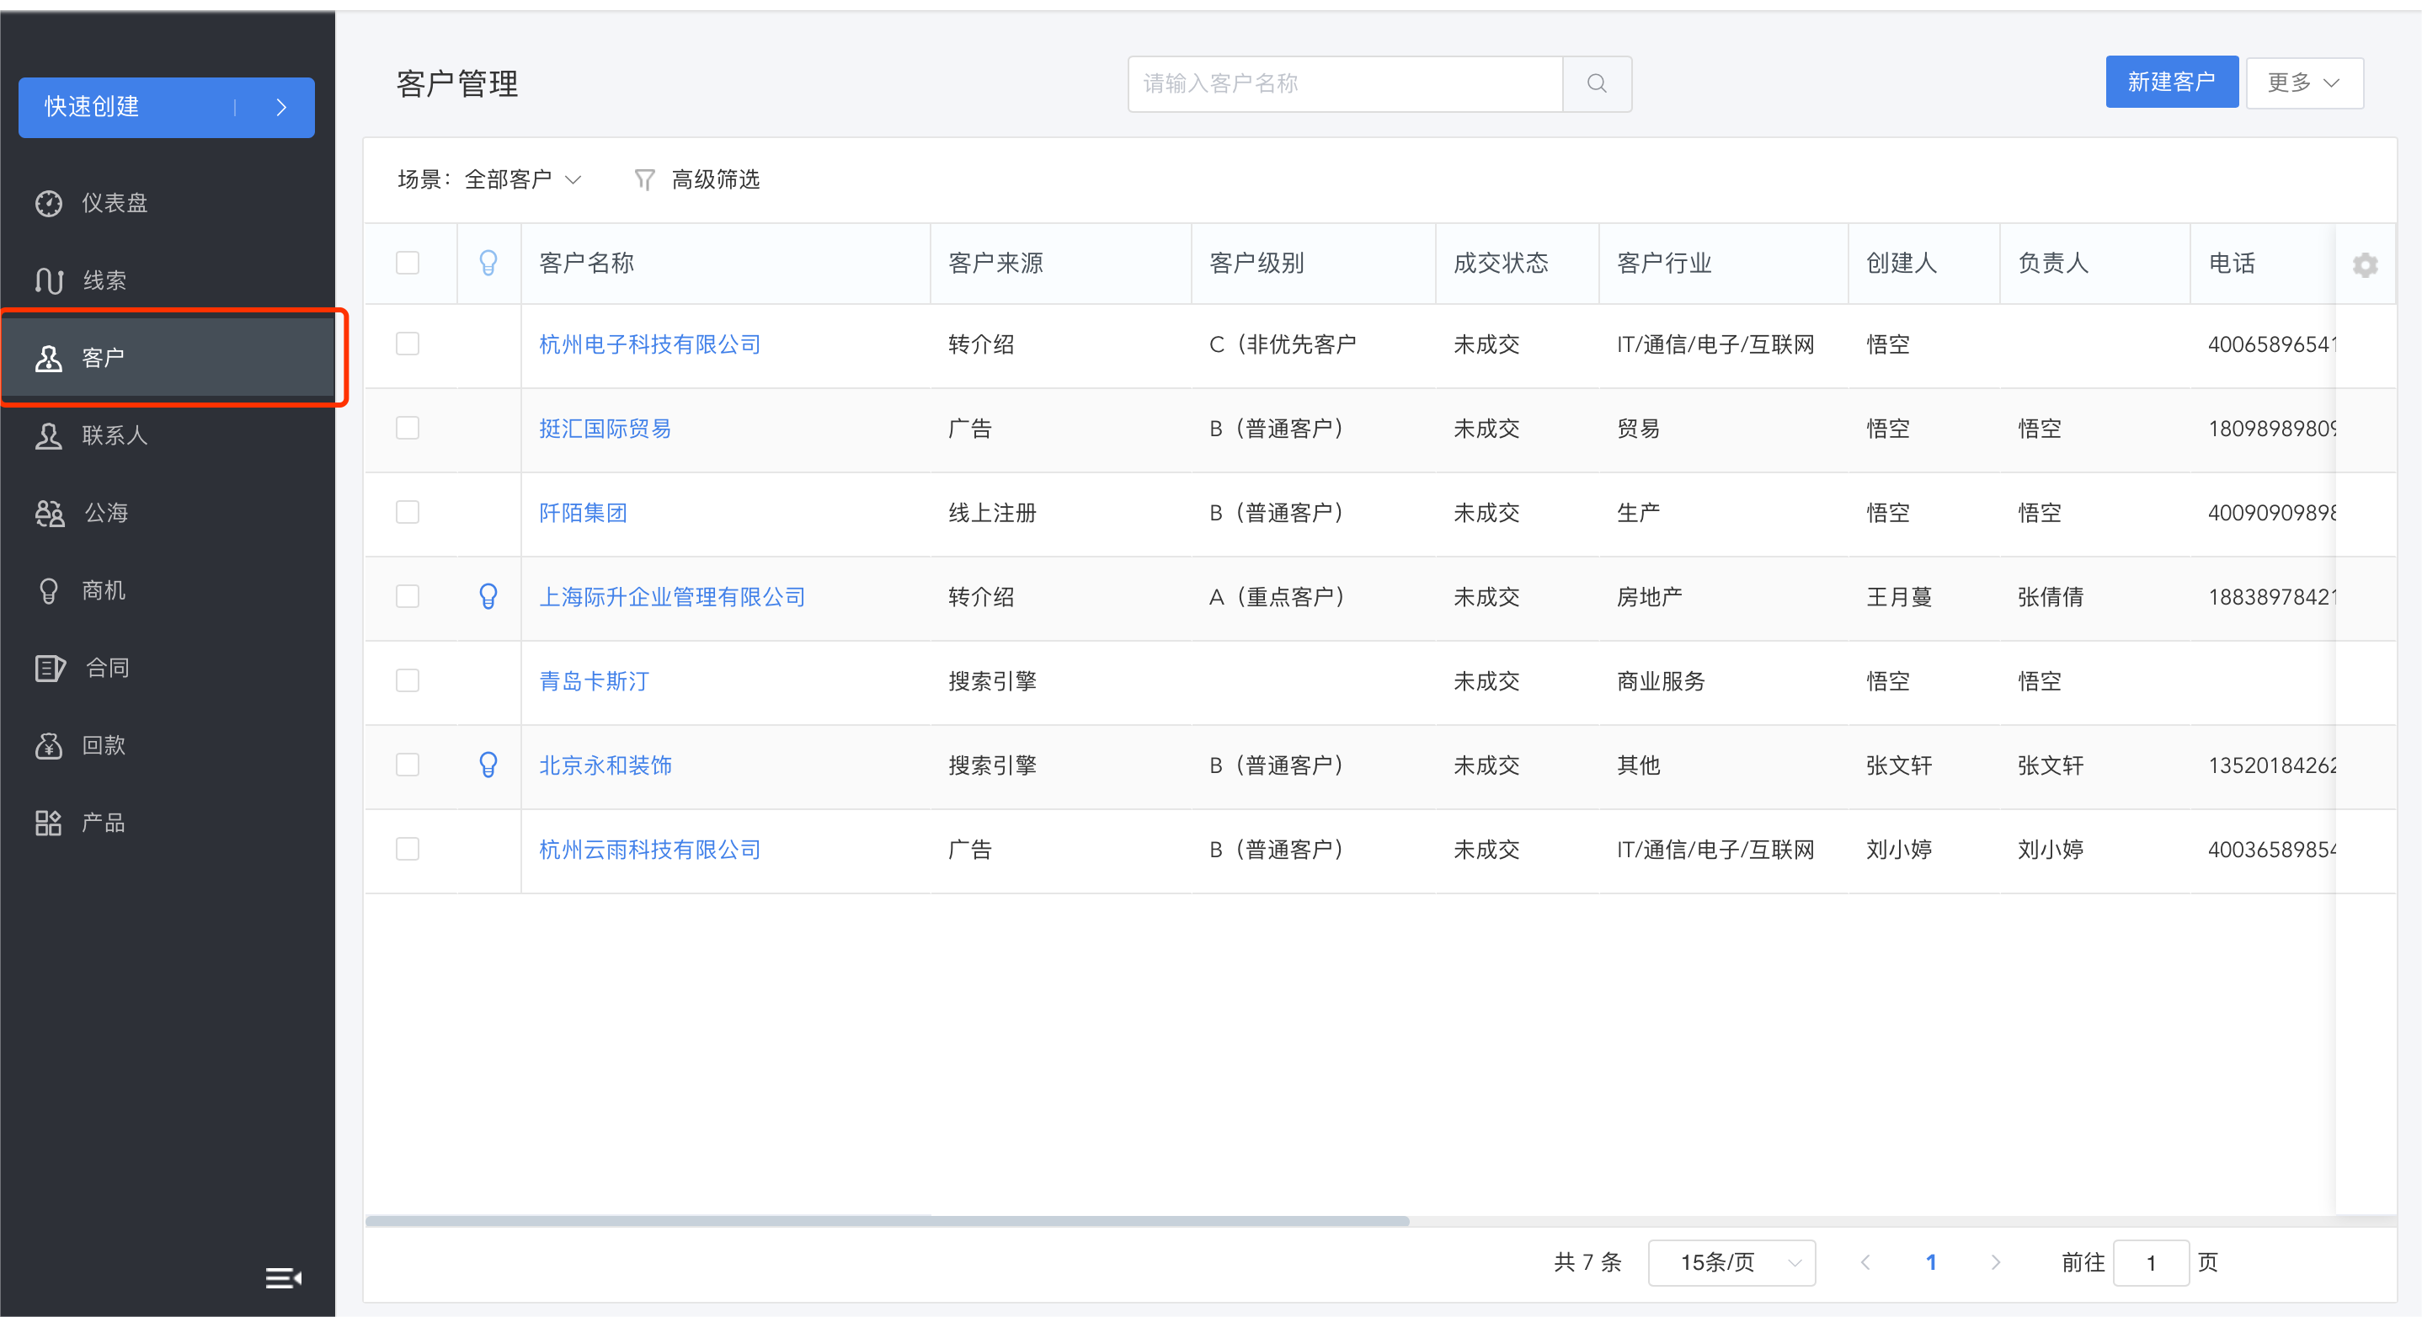
Task: Open the 15条/页 page size dropdown
Action: click(x=1731, y=1262)
